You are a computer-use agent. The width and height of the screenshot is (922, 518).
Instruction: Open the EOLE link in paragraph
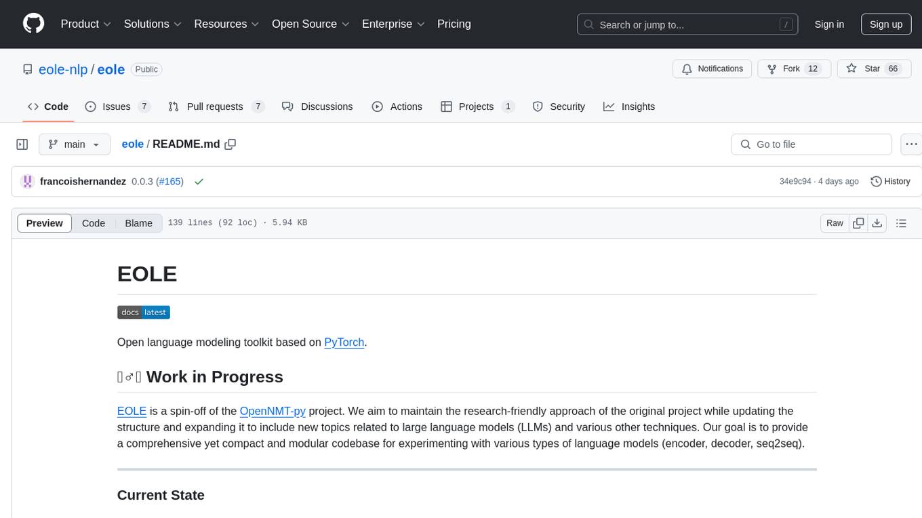(132, 411)
